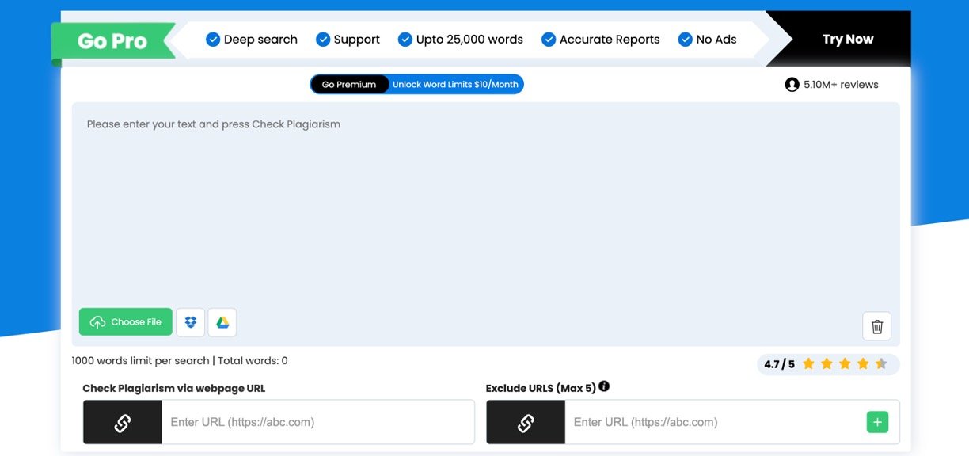Screen dimensions: 969x456
Task: Click the Deep search checkmark icon
Action: point(213,40)
